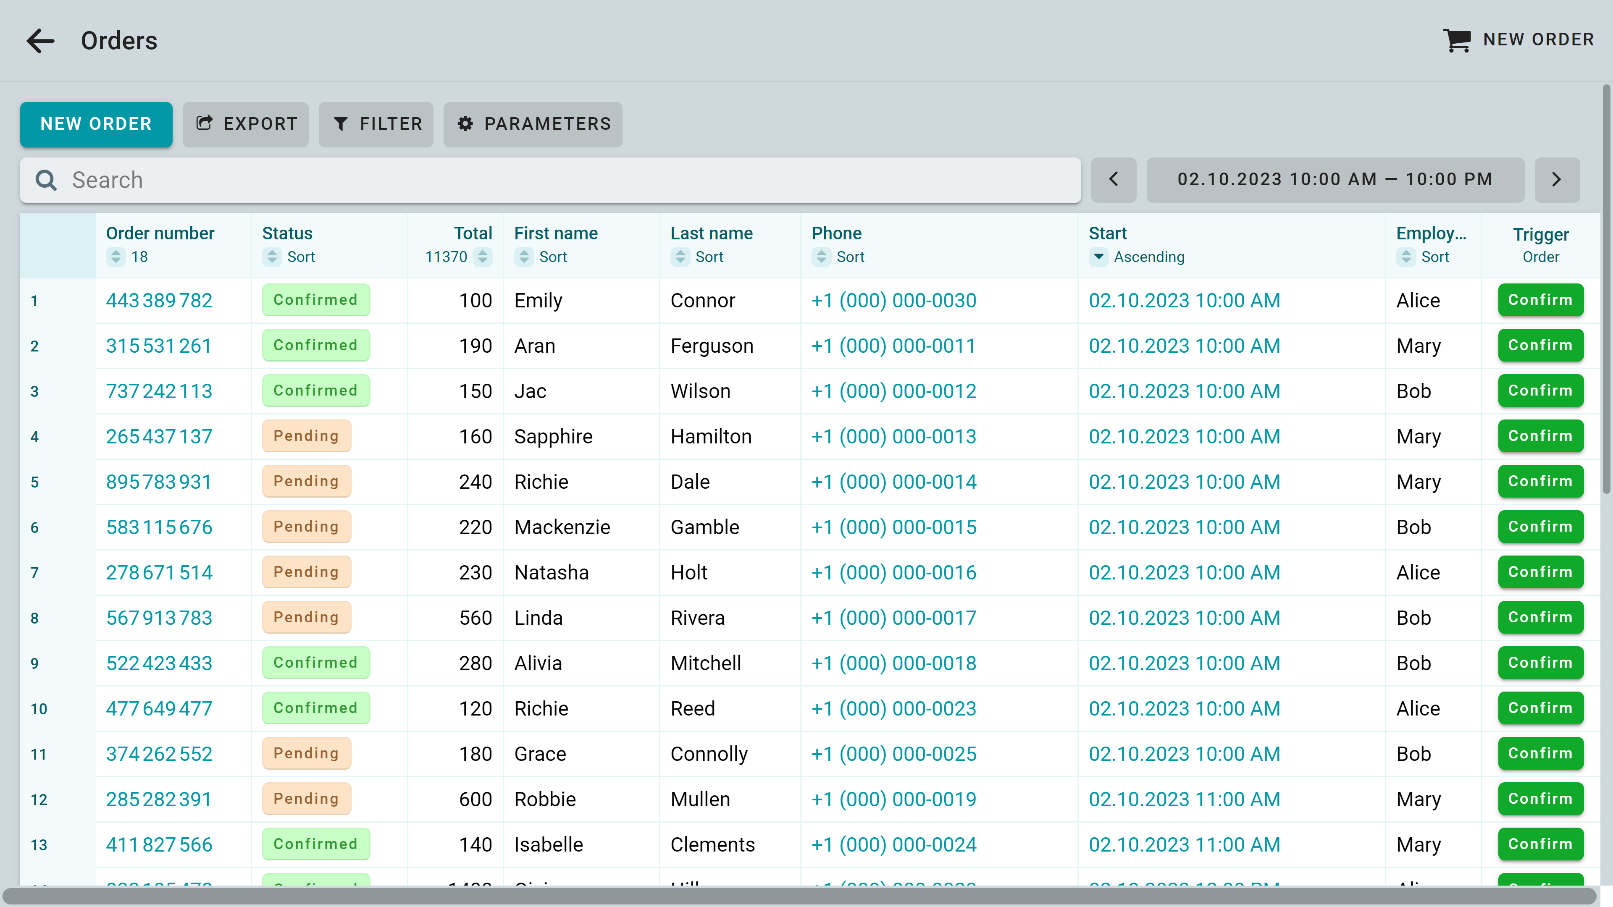This screenshot has height=907, width=1613.
Task: Click the horizontal scrollbar at bottom
Action: click(x=799, y=896)
